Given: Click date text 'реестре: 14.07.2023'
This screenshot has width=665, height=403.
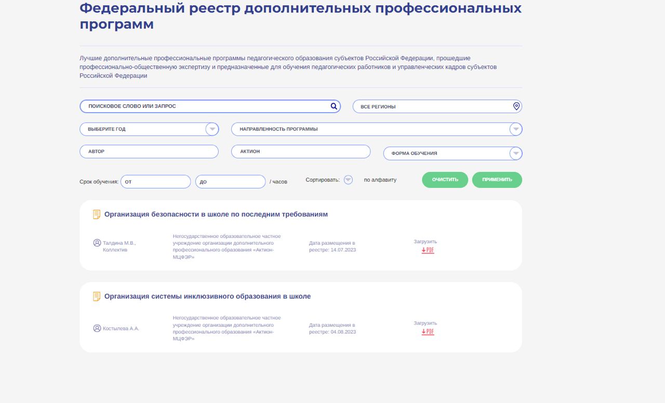Looking at the screenshot, I should 332,250.
